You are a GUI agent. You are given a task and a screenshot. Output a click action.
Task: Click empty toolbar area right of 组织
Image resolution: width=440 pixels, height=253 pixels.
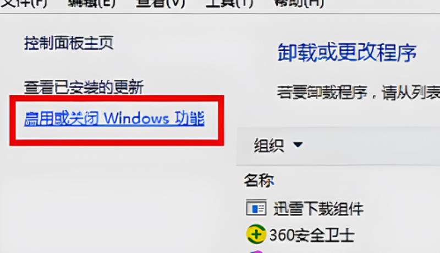click(x=370, y=146)
